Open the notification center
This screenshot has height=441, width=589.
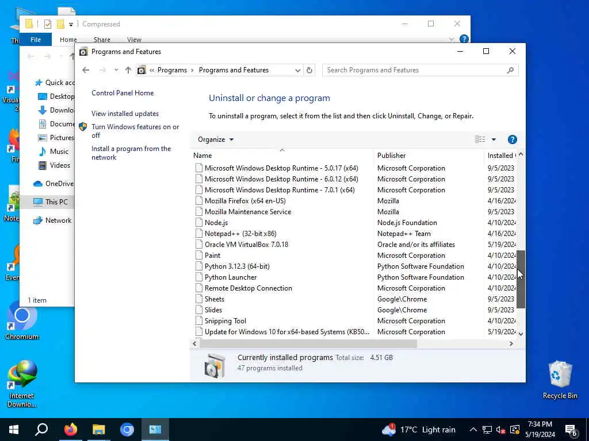point(571,430)
